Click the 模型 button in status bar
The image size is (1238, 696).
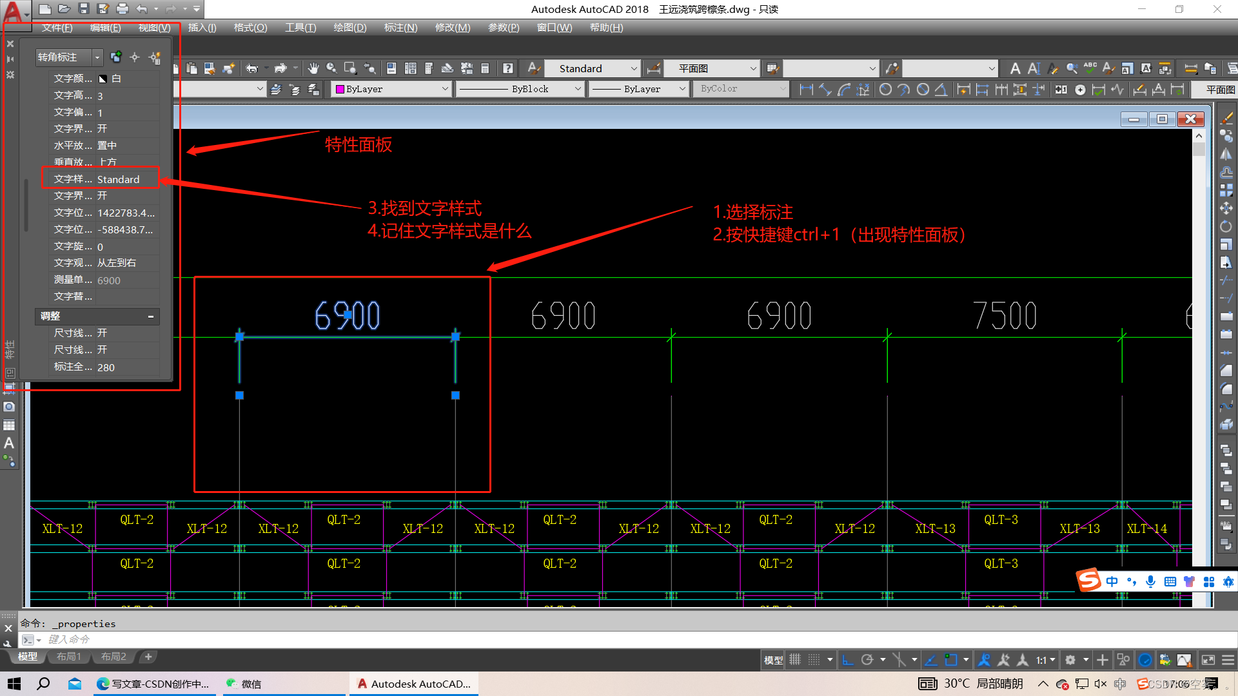coord(773,660)
